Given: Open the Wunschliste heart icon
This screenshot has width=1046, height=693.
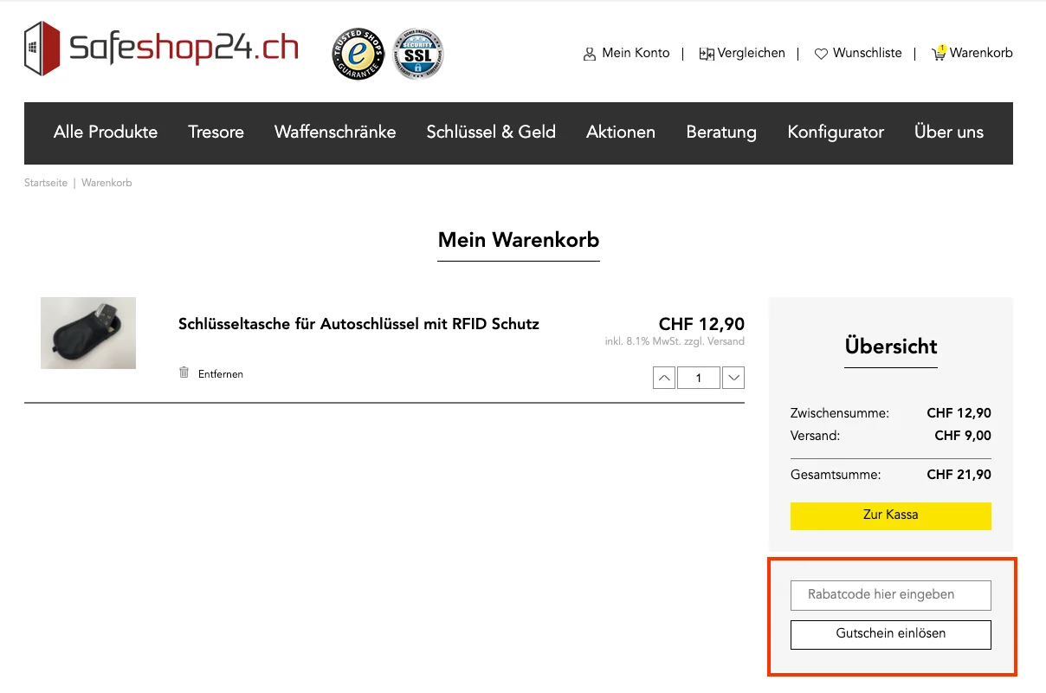Looking at the screenshot, I should click(821, 53).
